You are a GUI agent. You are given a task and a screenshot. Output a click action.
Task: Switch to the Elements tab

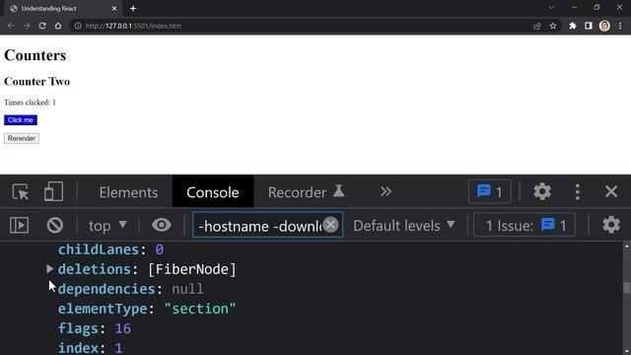[128, 192]
